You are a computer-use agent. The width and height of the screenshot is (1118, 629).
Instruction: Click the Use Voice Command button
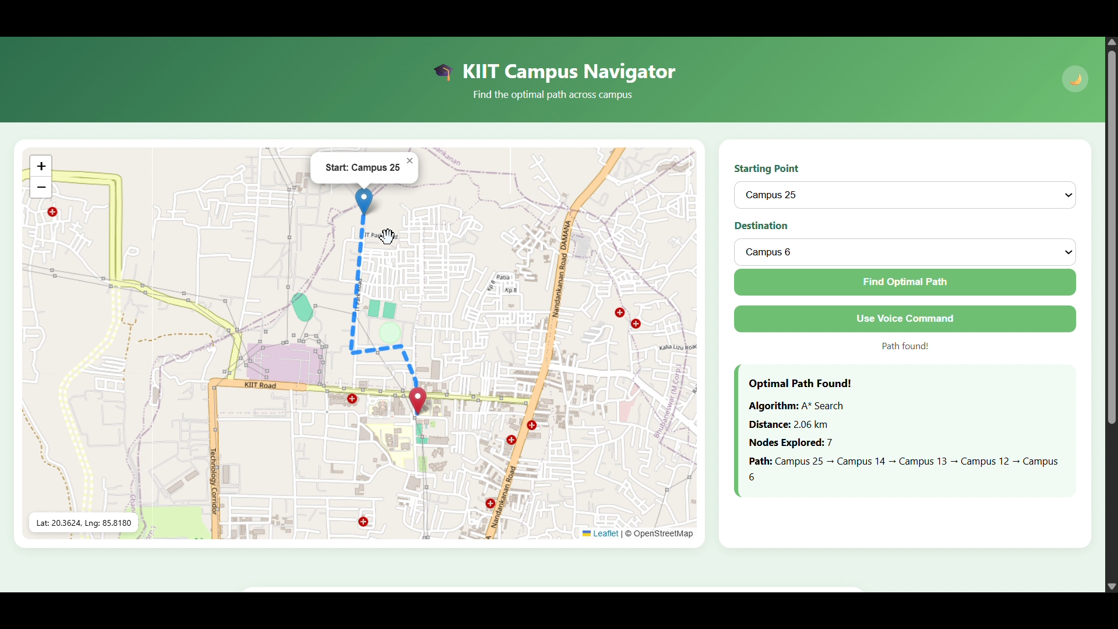[x=904, y=318]
